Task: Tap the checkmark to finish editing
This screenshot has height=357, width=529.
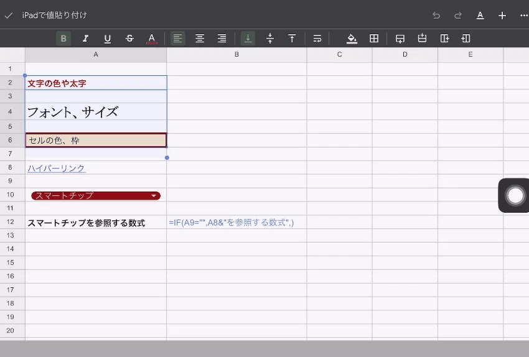Action: [9, 16]
